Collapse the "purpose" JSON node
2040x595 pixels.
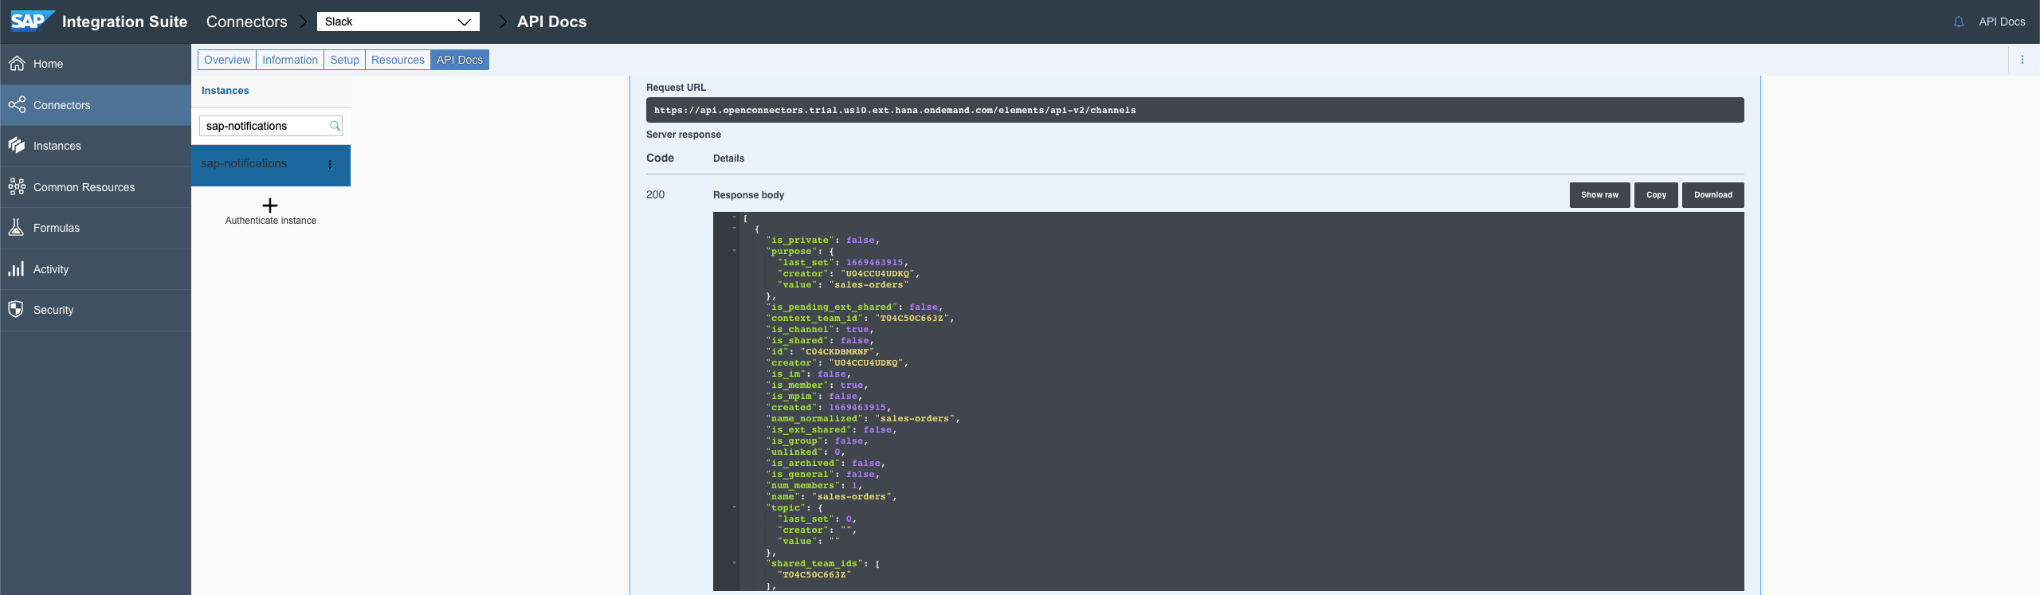coord(734,251)
